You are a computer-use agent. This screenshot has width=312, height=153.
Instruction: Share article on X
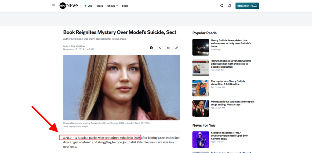pos(160,48)
